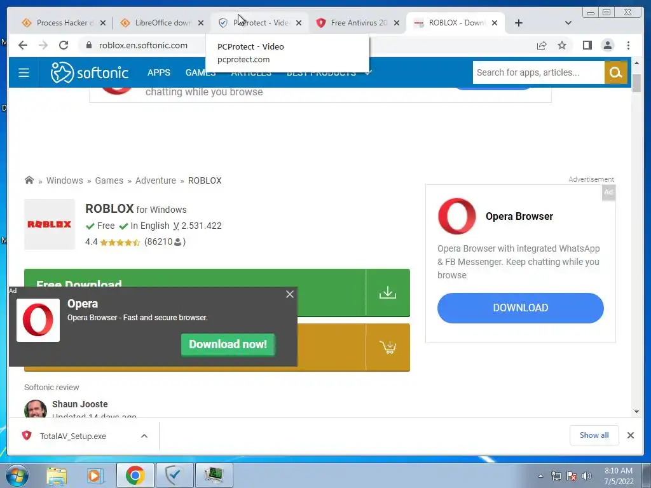Bookmark this page with the star

point(562,45)
